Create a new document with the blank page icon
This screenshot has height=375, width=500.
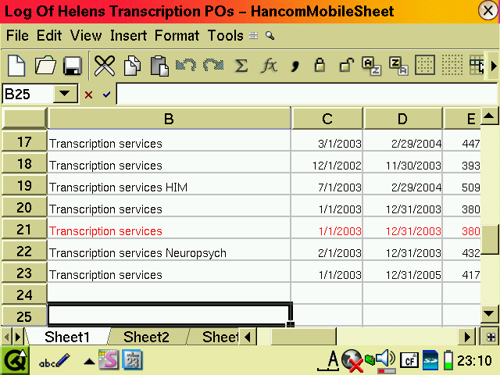pyautogui.click(x=16, y=66)
